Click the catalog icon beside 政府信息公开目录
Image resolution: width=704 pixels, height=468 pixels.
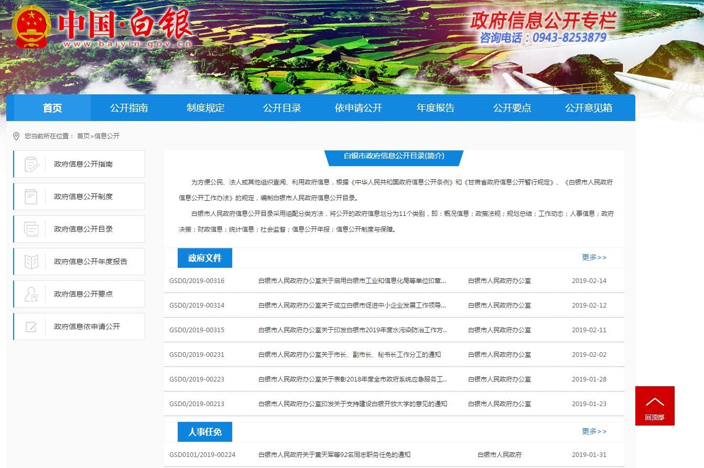click(x=31, y=229)
